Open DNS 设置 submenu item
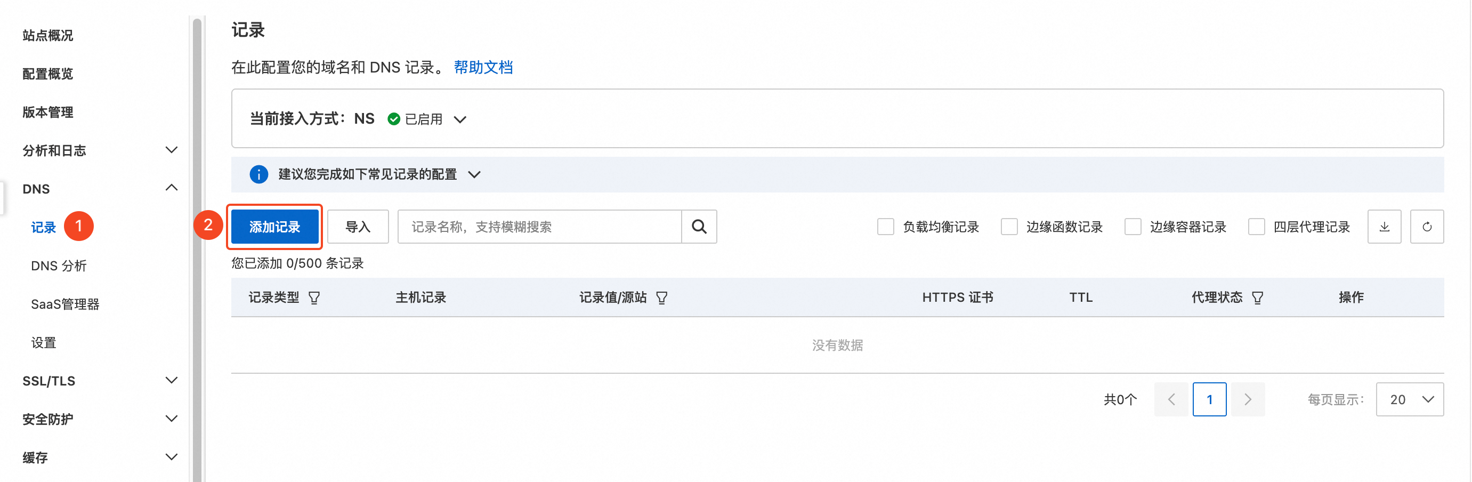Screen dimensions: 1472x482 [x=43, y=342]
